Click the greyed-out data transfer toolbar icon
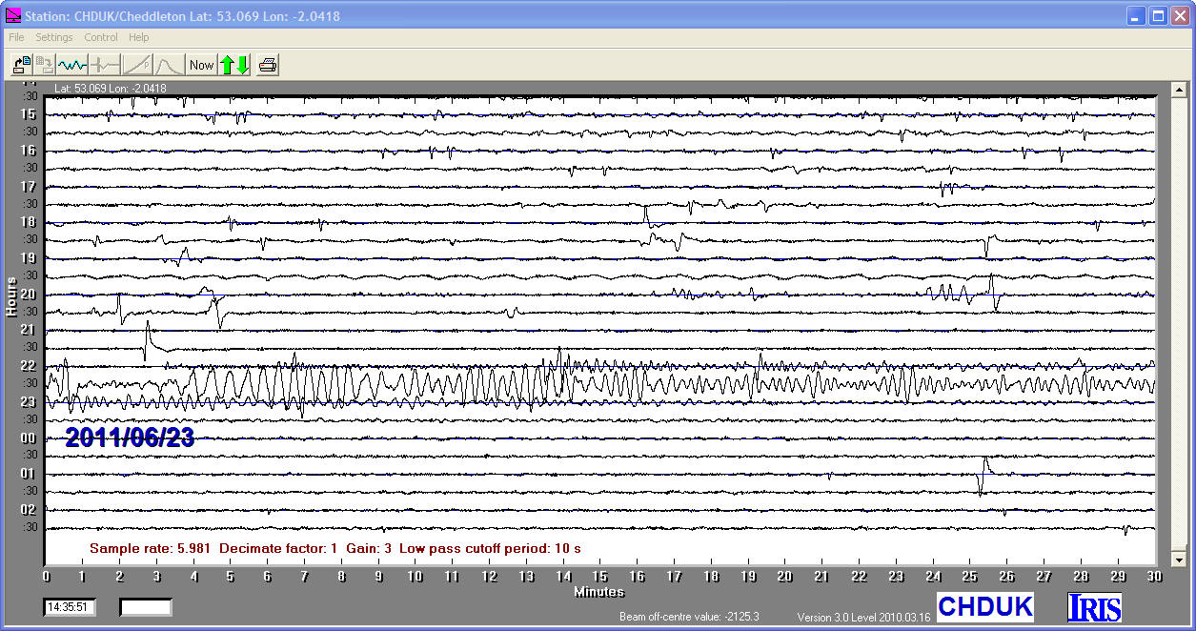Viewport: 1196px width, 631px height. (45, 65)
